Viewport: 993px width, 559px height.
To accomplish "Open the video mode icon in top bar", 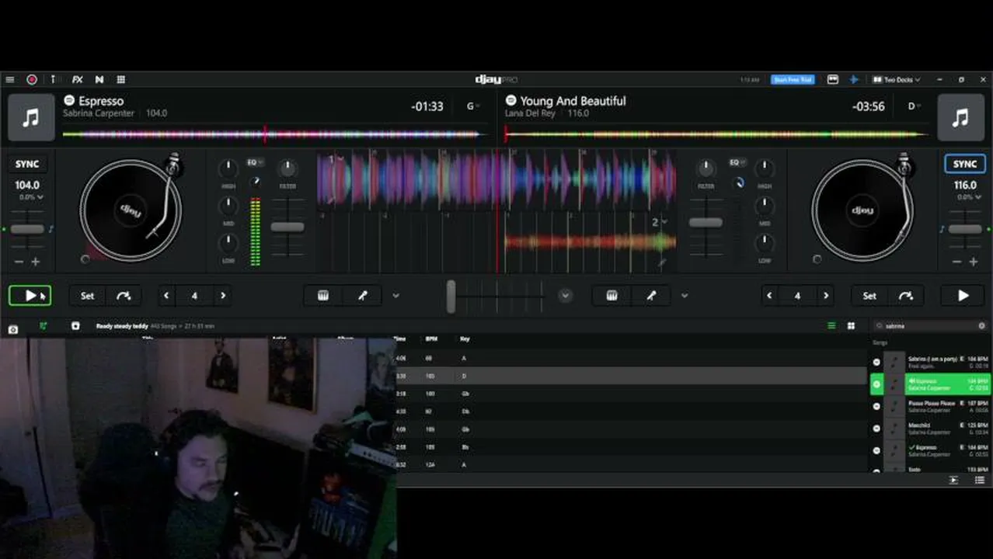I will (832, 79).
